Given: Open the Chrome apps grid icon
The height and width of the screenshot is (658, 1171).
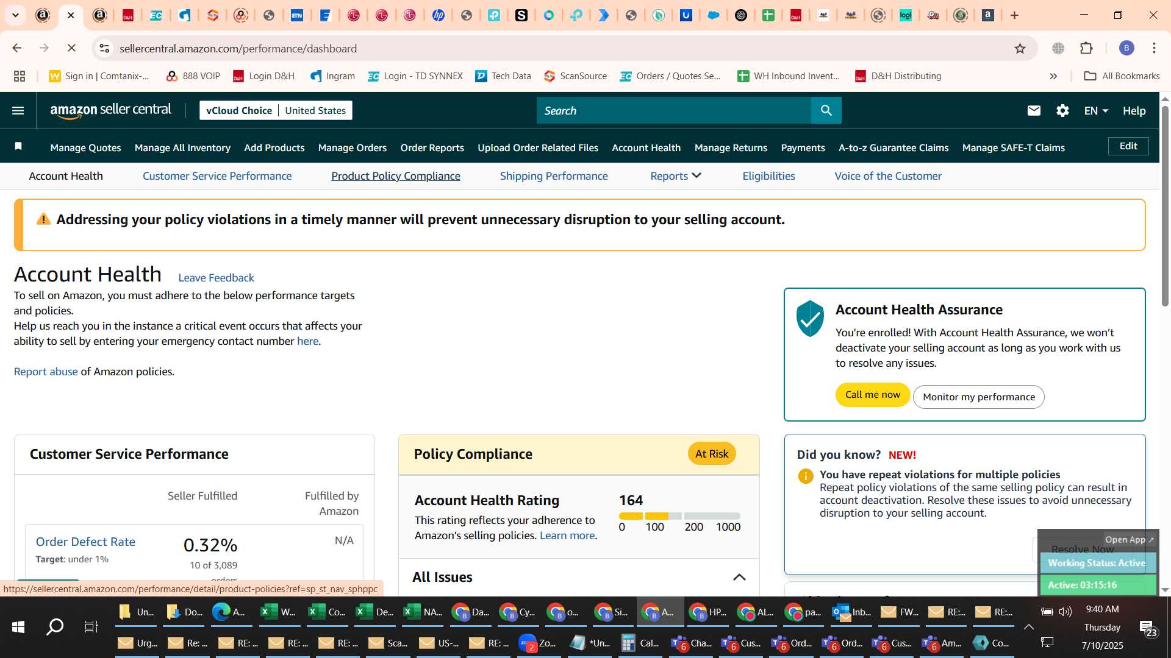Looking at the screenshot, I should [20, 76].
